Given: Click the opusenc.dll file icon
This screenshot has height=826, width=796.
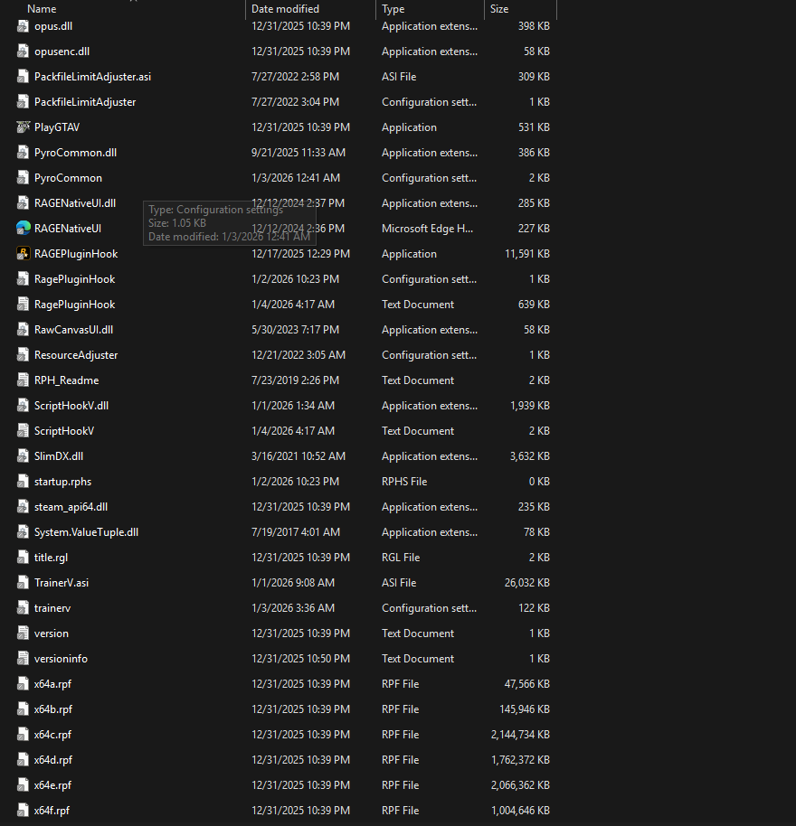Looking at the screenshot, I should 23,52.
